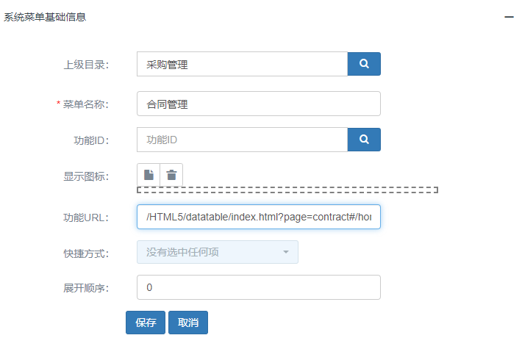Click the trash icon for 显示图标
The height and width of the screenshot is (349, 522).
(x=171, y=175)
